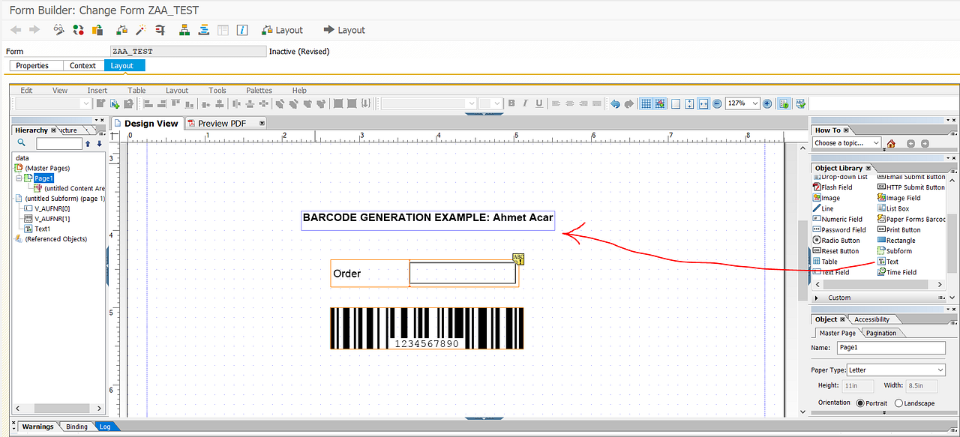Click the Undo arrow icon
The image size is (960, 437).
point(615,103)
